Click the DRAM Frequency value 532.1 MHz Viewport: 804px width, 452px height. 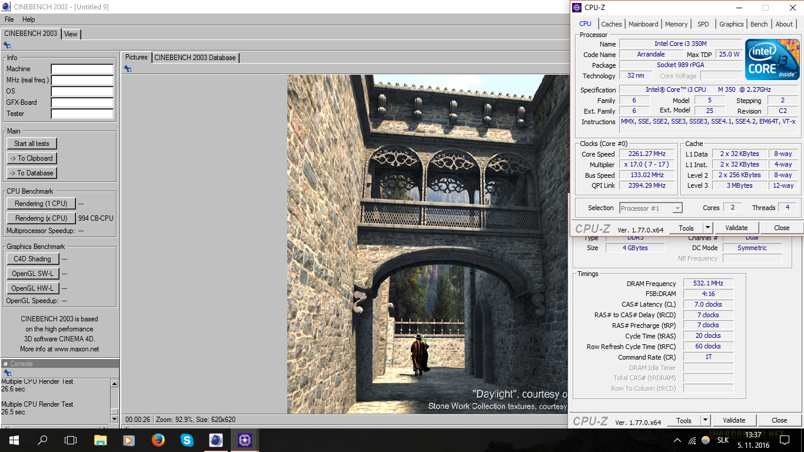(x=708, y=283)
